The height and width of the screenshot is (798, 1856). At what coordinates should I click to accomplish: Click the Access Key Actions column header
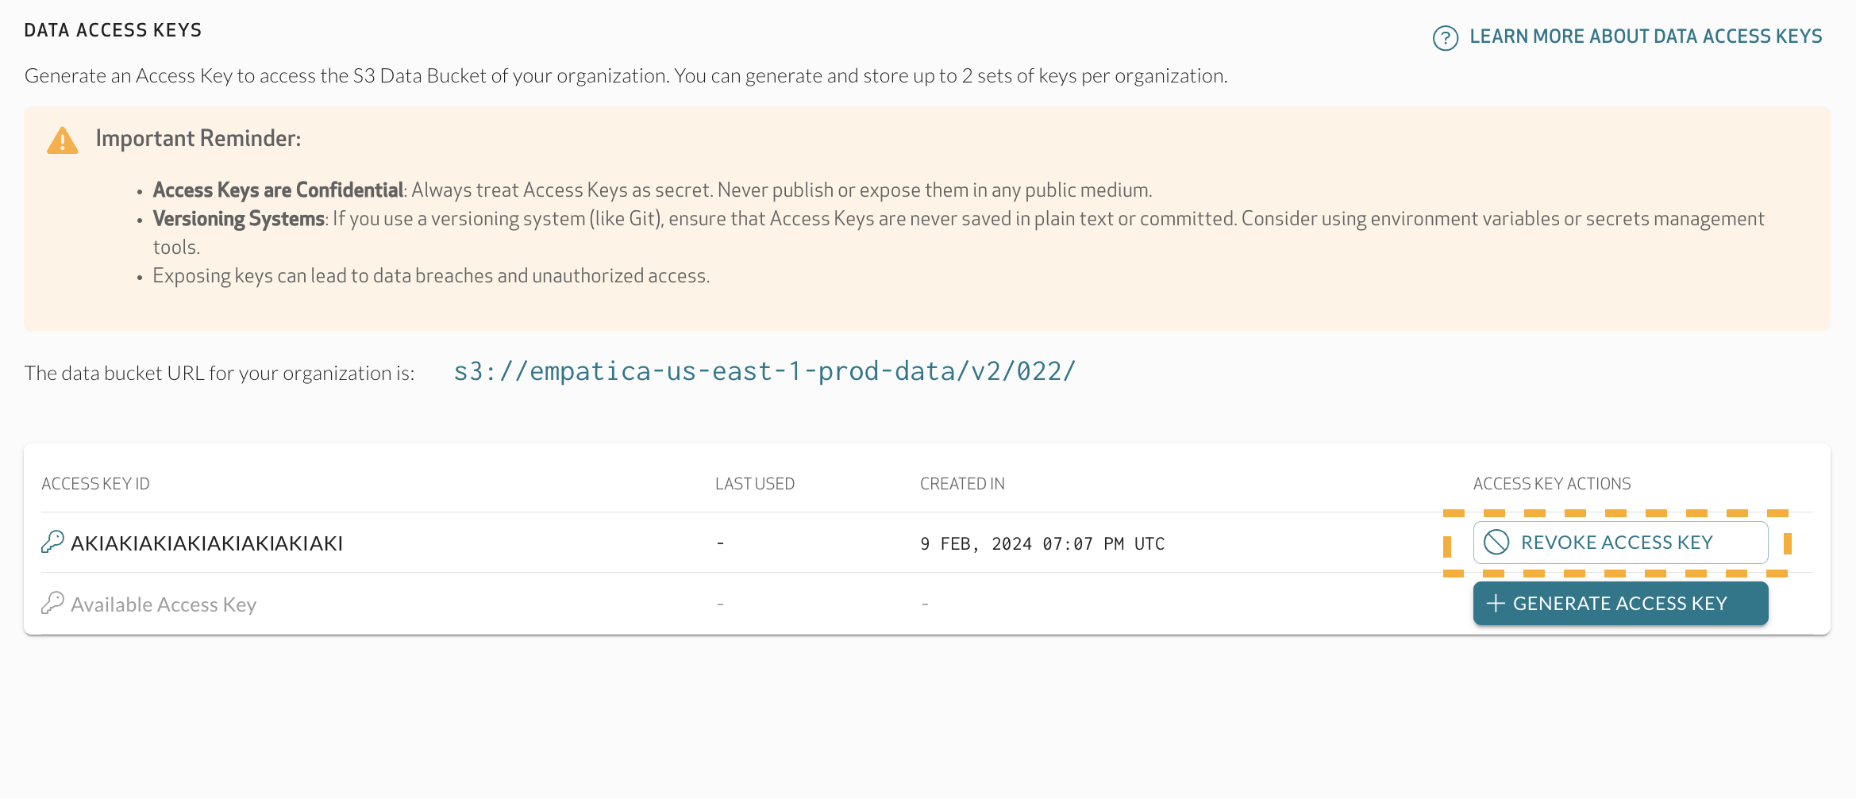(1551, 483)
